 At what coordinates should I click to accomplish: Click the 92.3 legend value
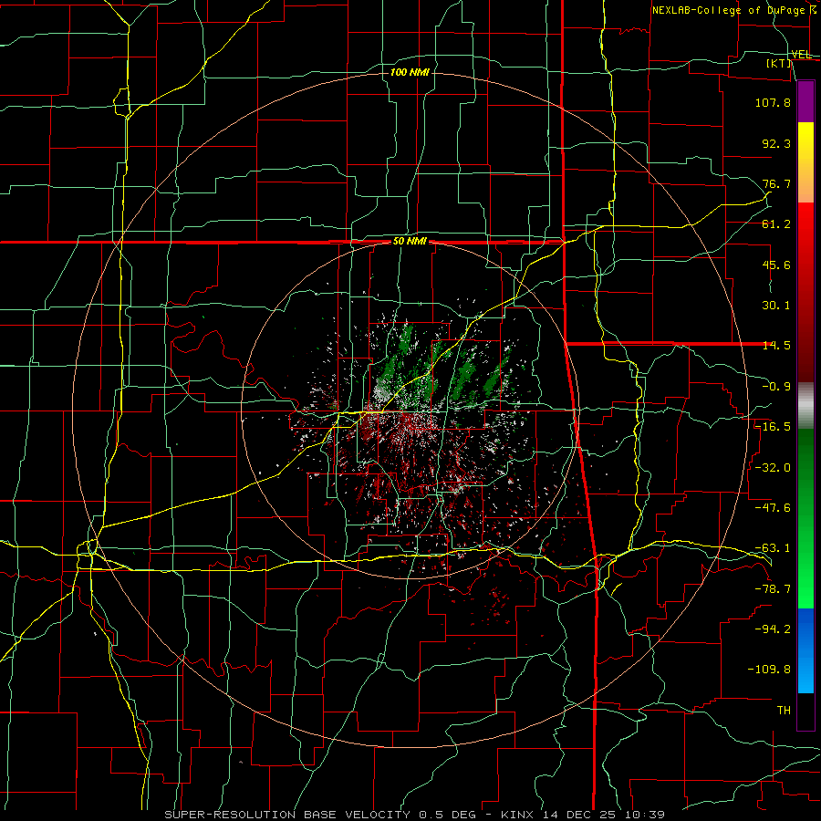[776, 143]
